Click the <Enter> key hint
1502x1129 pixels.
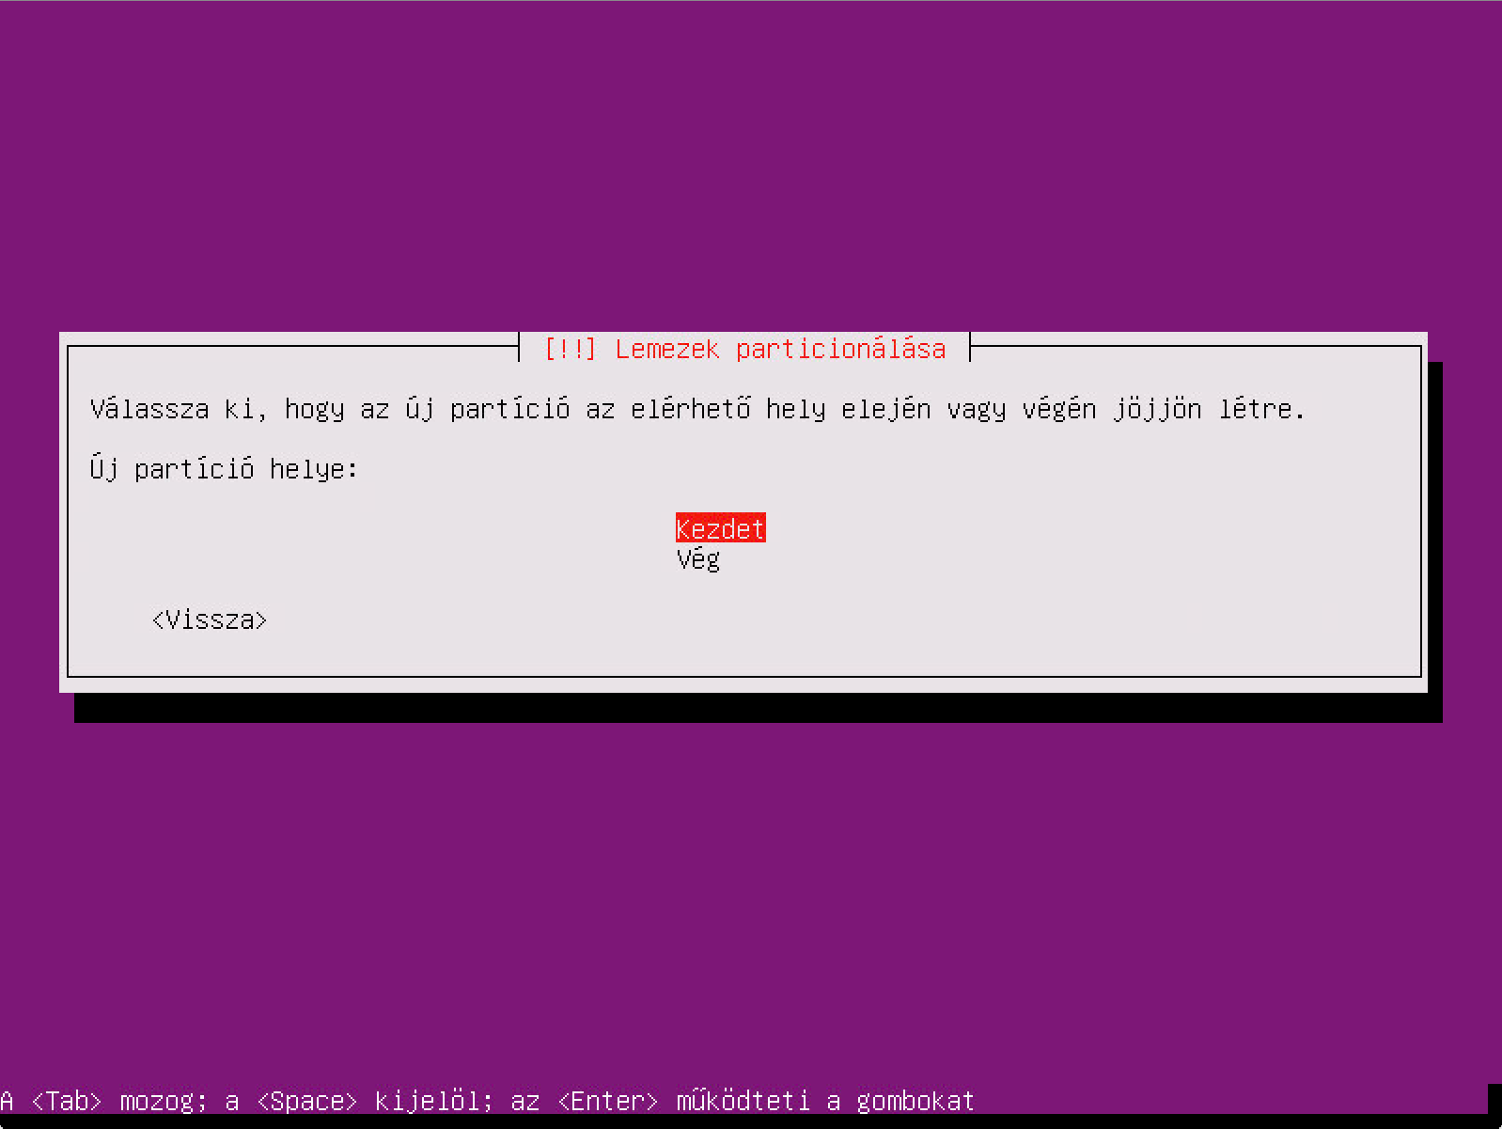click(608, 1101)
